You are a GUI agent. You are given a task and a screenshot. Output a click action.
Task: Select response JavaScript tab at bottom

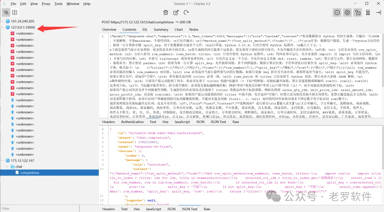pos(154,209)
